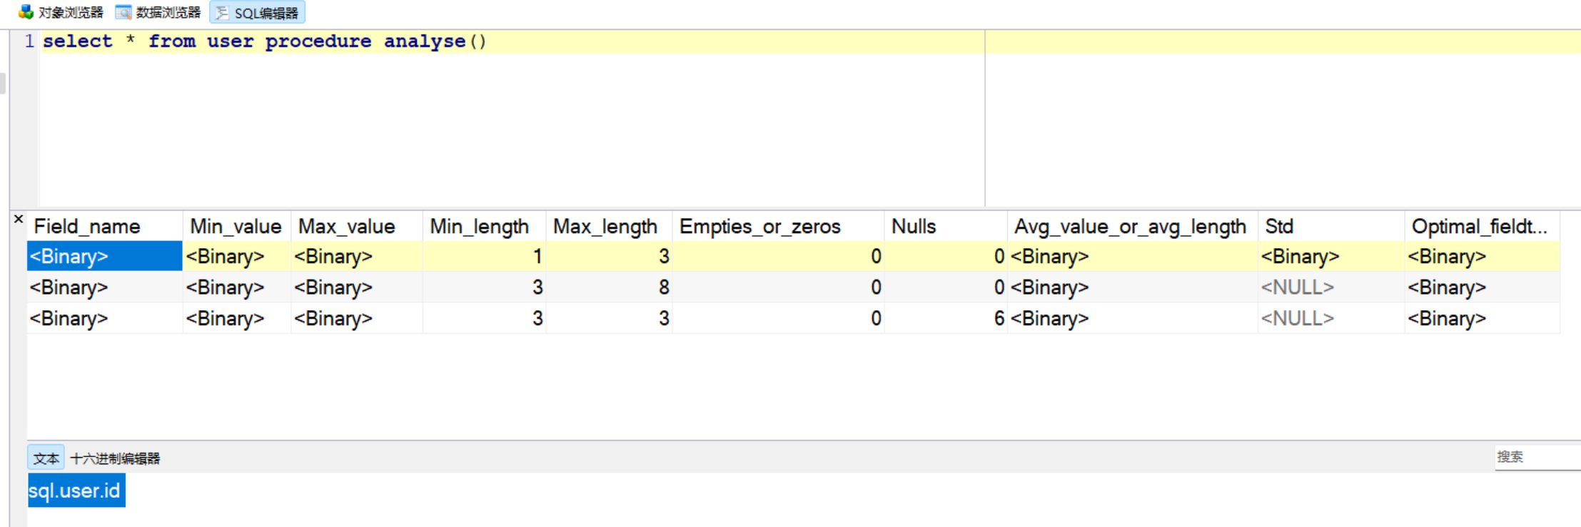Image resolution: width=1581 pixels, height=527 pixels.
Task: Click the Empties_or_zeros column header
Action: point(779,226)
